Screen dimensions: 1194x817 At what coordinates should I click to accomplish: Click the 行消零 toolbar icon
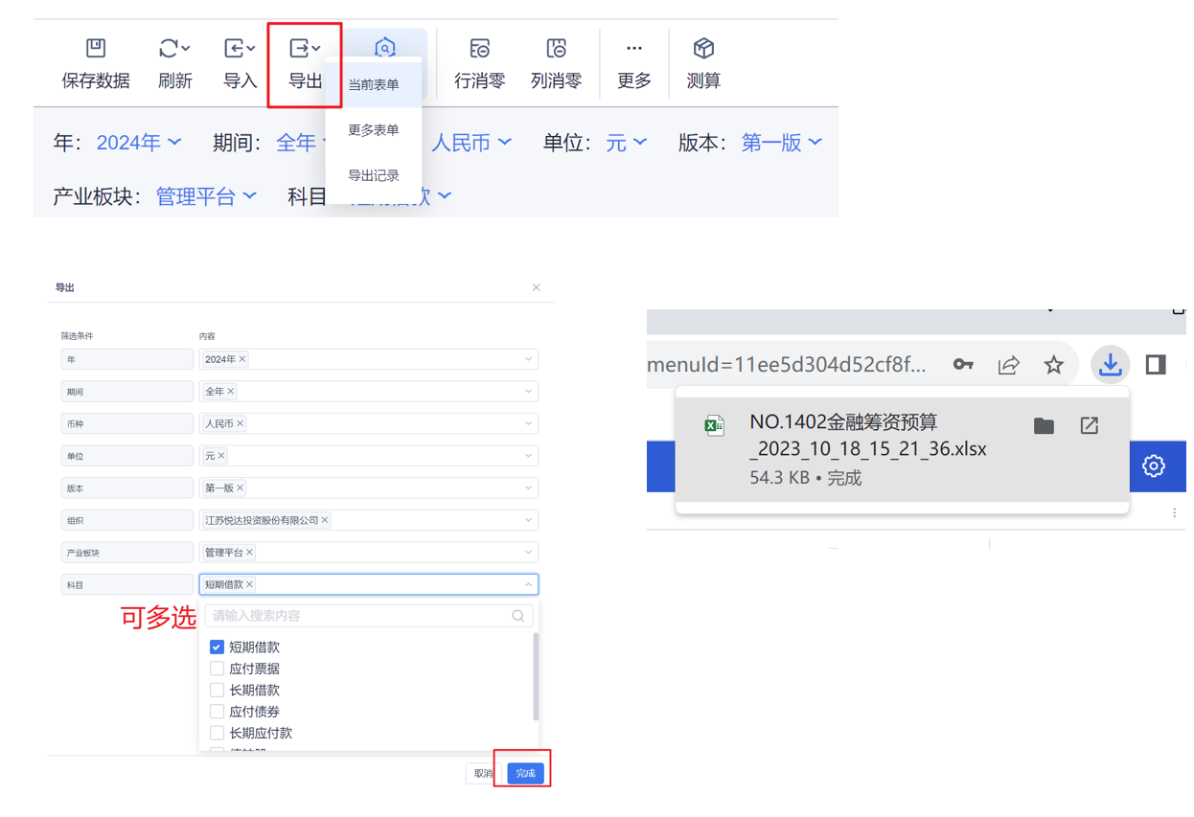point(479,49)
